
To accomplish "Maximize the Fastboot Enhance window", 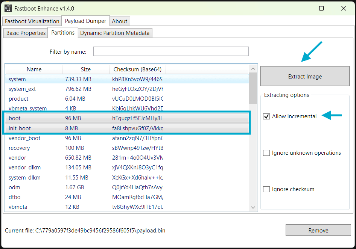I will click(321, 8).
